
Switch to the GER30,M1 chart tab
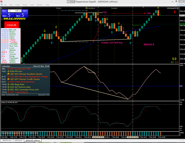click(x=19, y=141)
